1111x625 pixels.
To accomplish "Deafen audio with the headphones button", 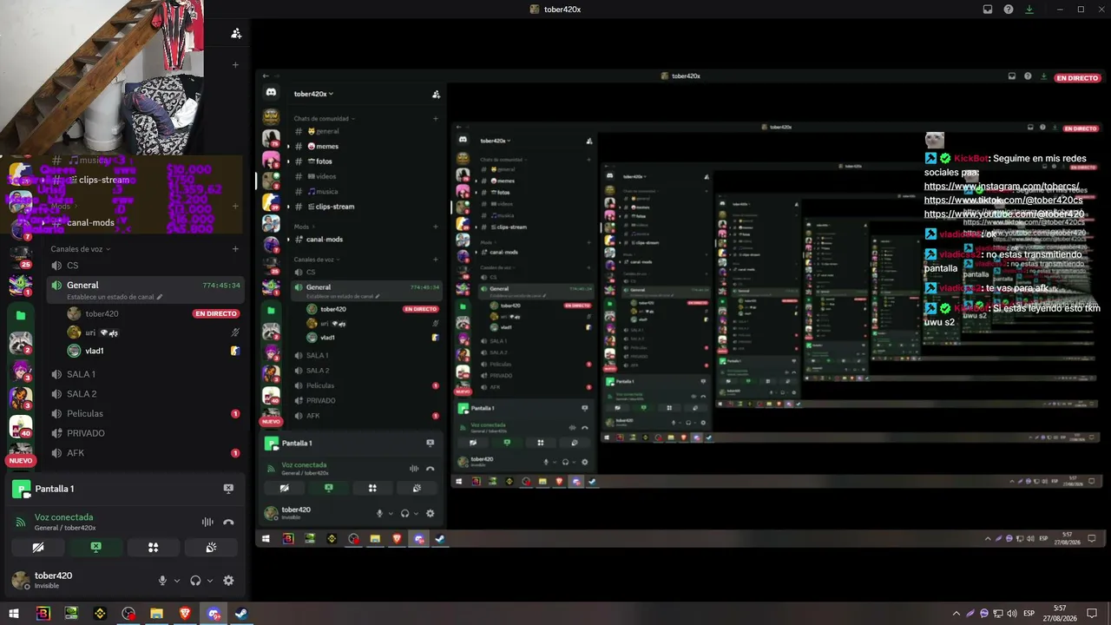I will [x=195, y=581].
